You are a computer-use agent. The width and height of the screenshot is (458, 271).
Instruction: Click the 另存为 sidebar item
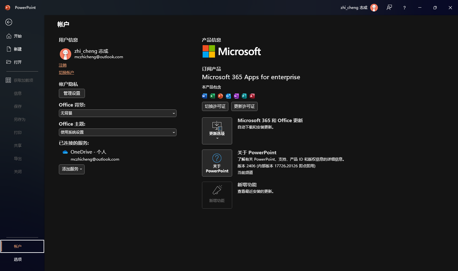22,119
